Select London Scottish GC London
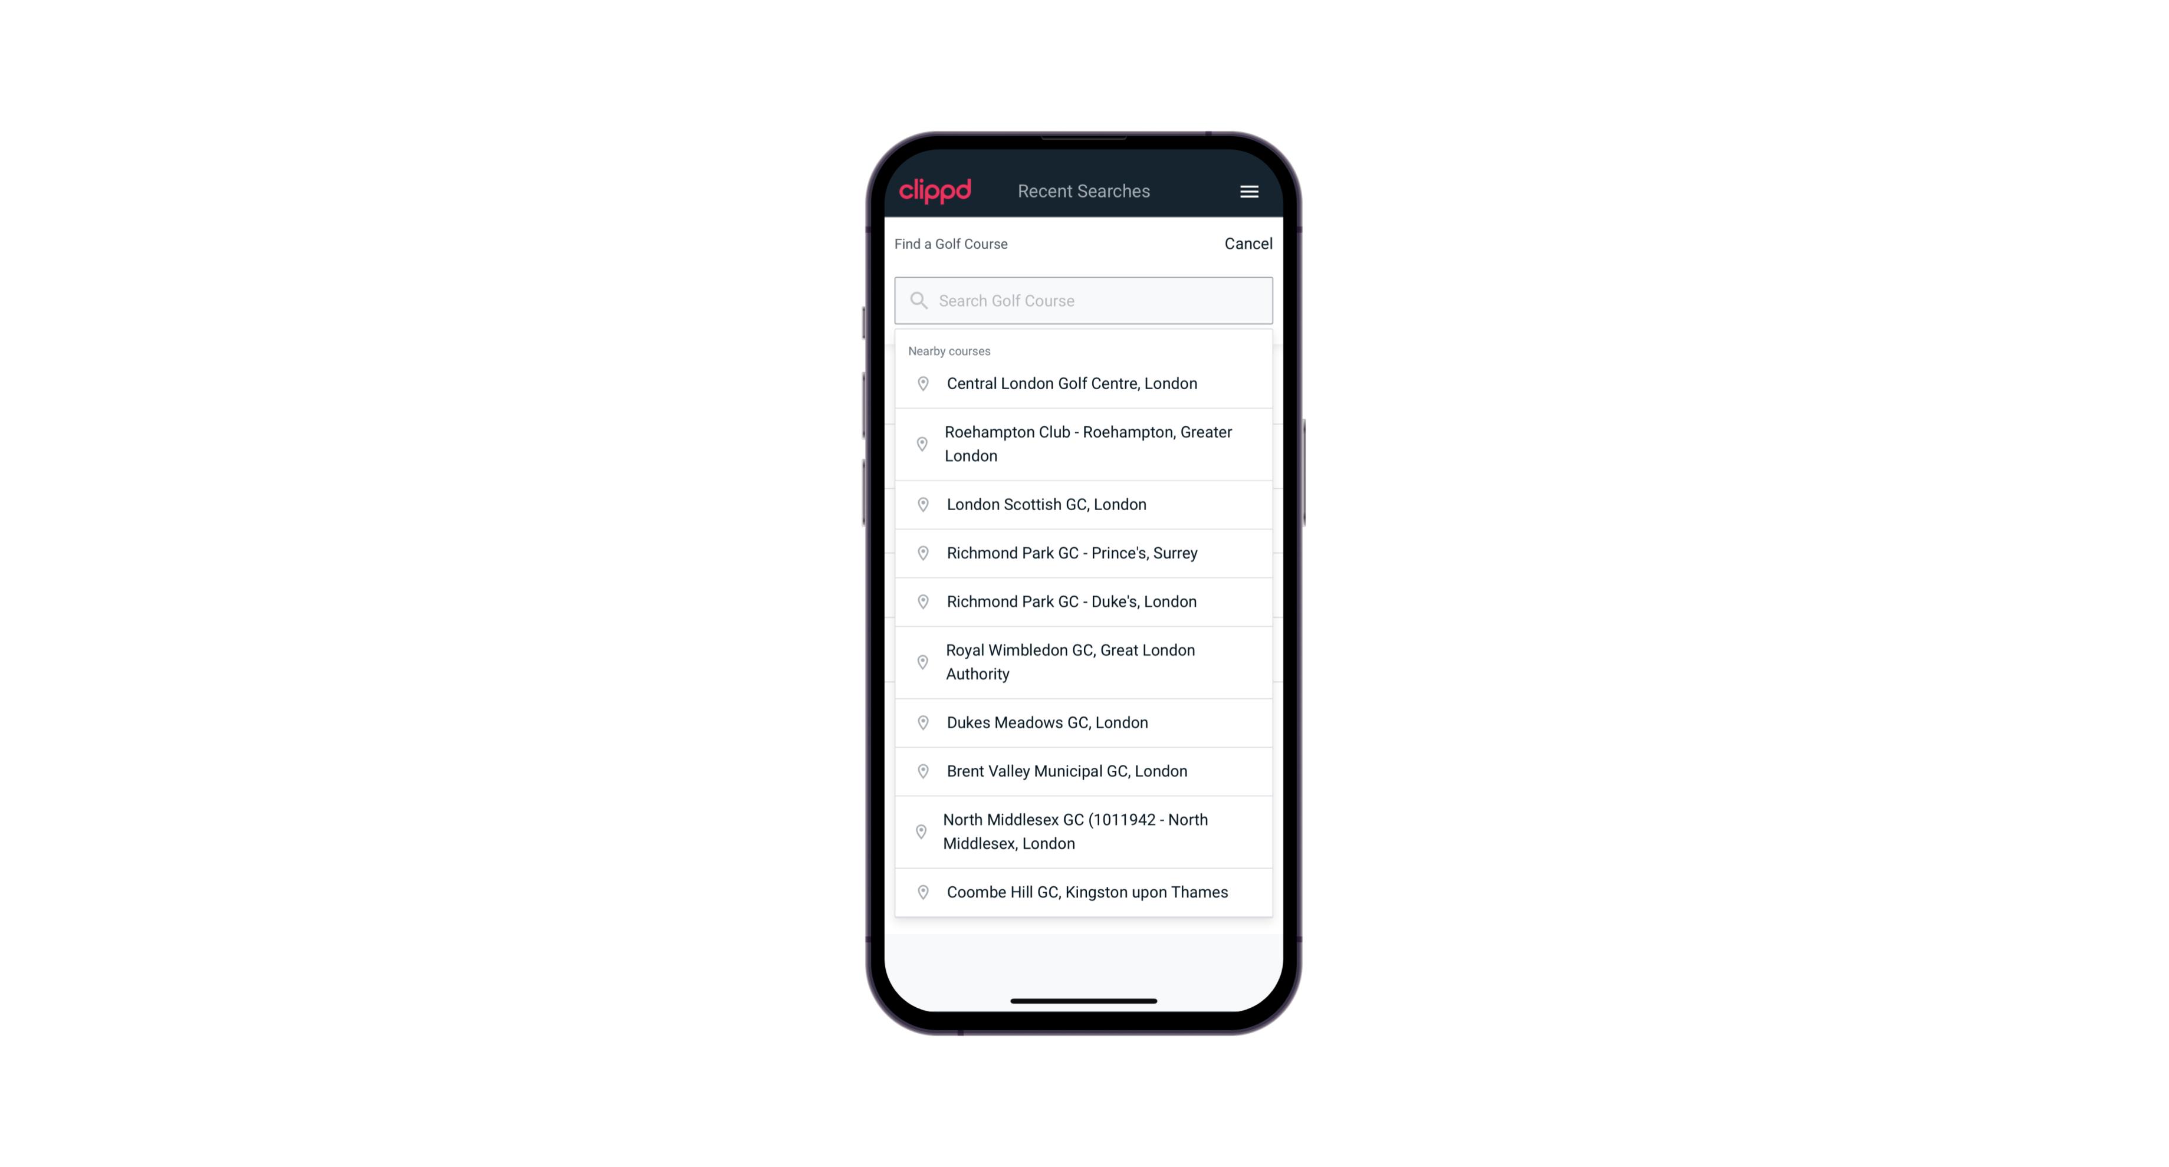The width and height of the screenshot is (2169, 1167). pyautogui.click(x=1084, y=504)
